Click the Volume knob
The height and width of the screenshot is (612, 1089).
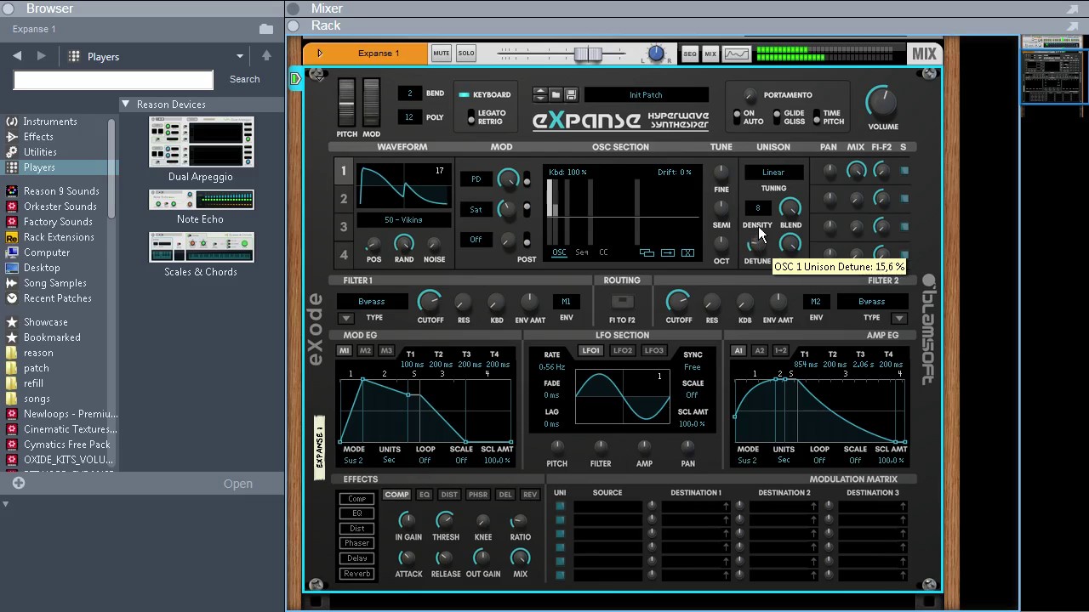point(883,103)
